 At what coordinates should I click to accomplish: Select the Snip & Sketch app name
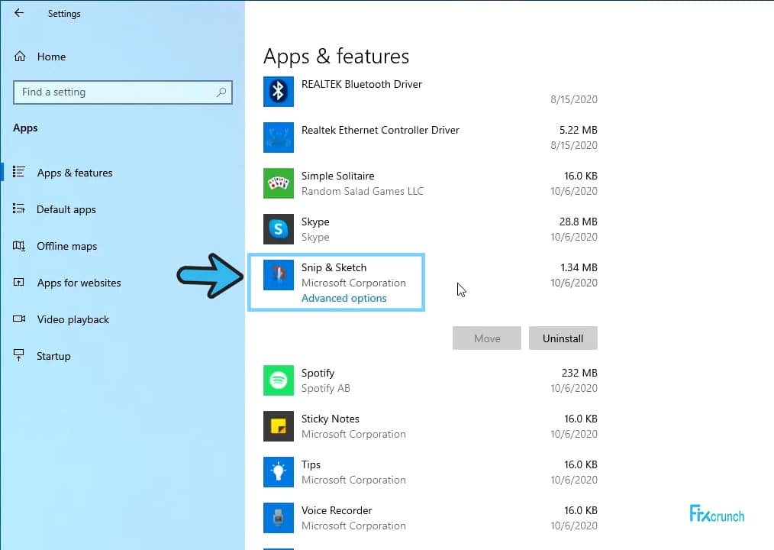pos(334,267)
